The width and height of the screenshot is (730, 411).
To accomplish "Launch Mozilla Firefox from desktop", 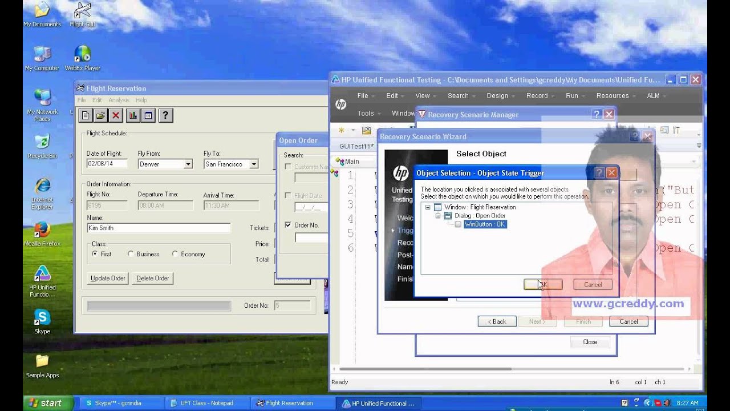I will (42, 234).
